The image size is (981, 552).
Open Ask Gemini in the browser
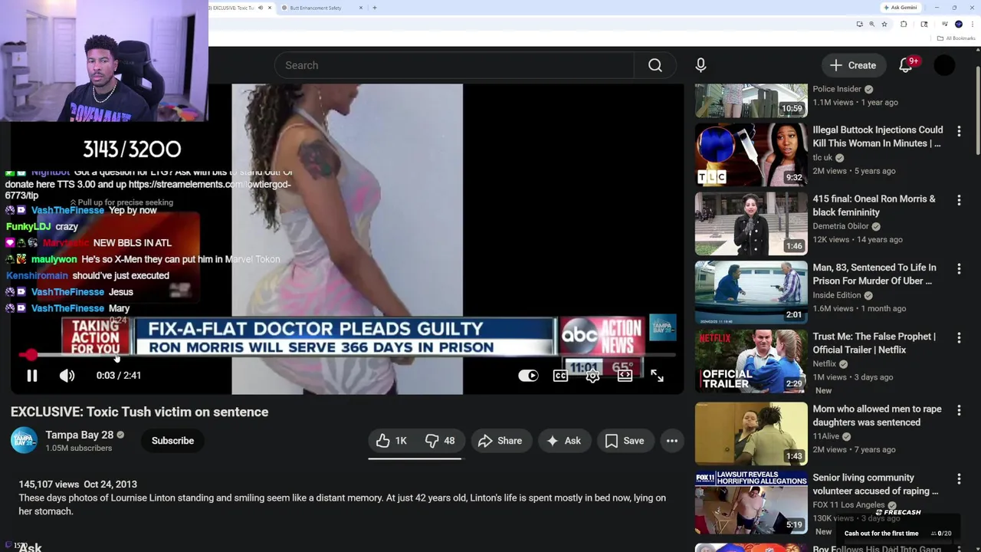coord(901,8)
